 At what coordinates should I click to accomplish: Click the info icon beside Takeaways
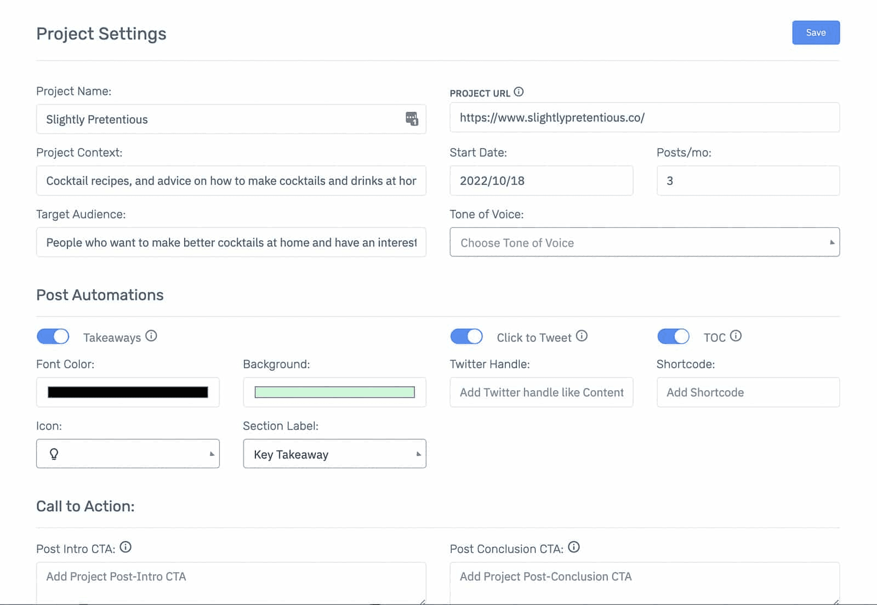tap(151, 336)
